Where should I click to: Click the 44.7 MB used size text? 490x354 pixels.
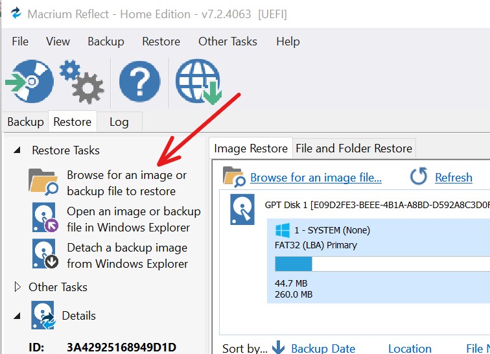(x=291, y=283)
